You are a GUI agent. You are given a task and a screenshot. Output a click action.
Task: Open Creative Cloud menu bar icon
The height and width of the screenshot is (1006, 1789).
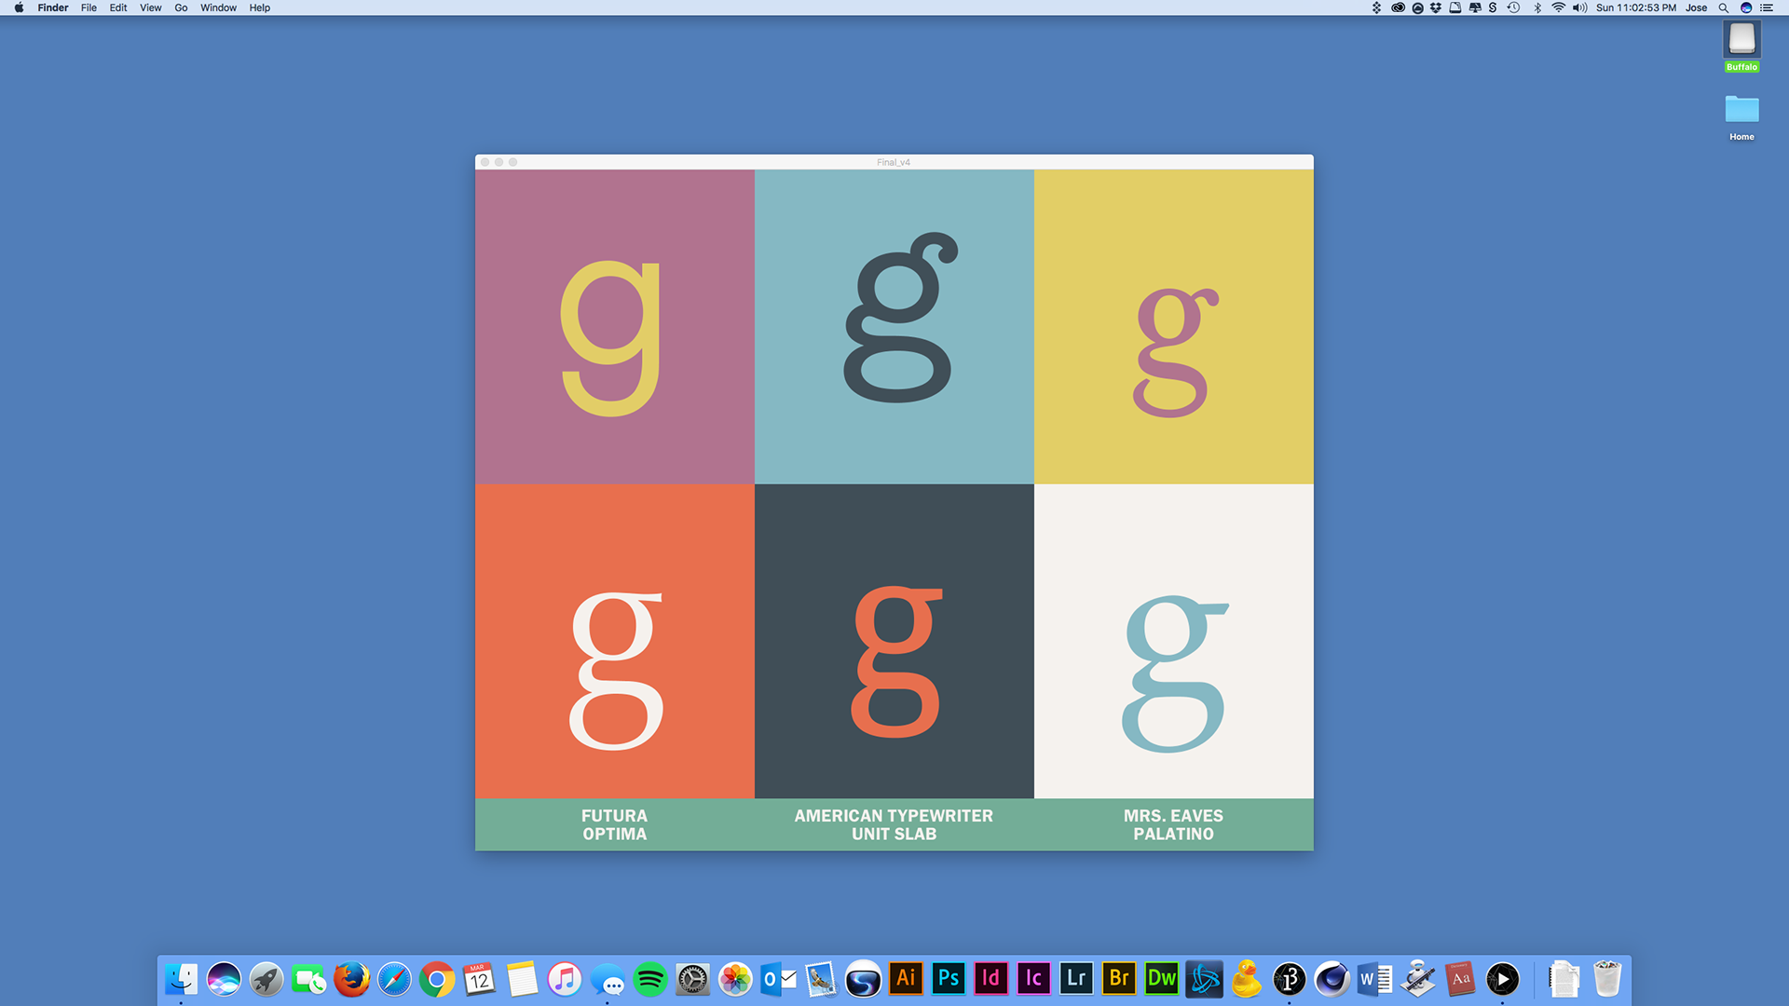(x=1398, y=7)
